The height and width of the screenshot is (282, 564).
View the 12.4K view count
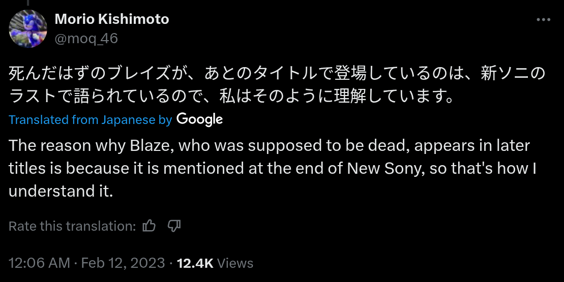pyautogui.click(x=195, y=263)
